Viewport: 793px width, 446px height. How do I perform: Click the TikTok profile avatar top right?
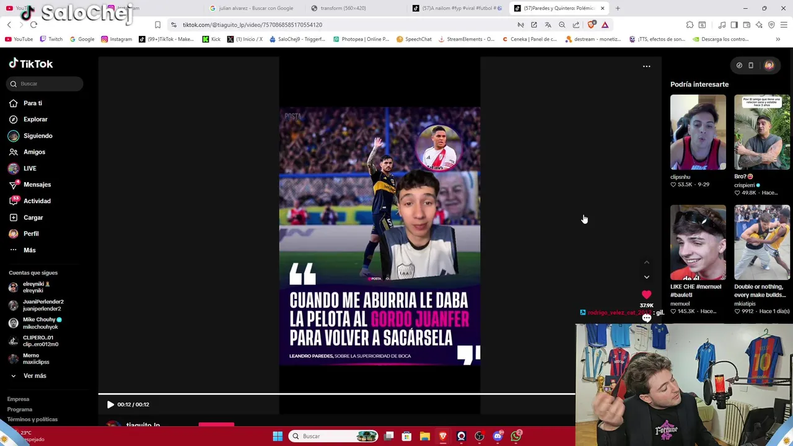(x=769, y=65)
